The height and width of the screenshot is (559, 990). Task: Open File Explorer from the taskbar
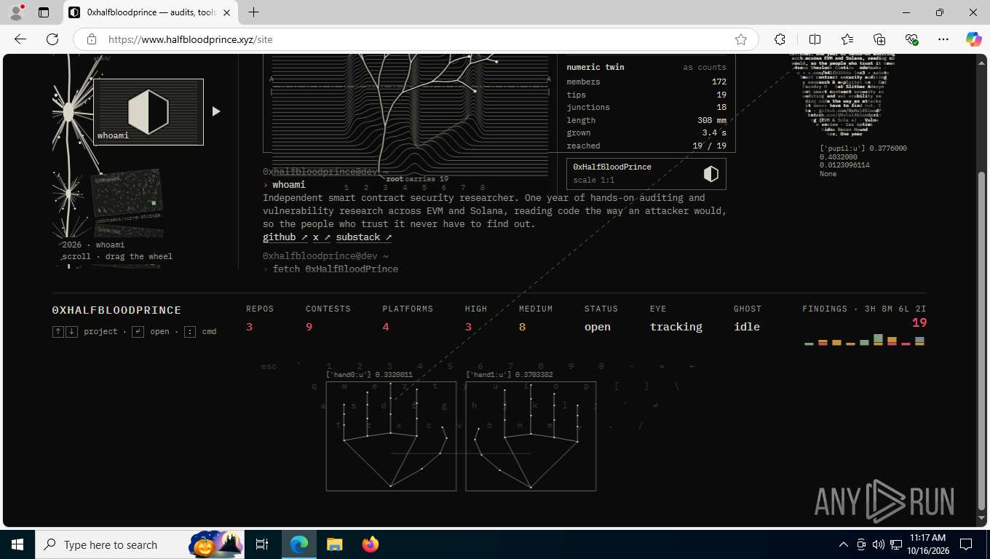click(x=334, y=544)
